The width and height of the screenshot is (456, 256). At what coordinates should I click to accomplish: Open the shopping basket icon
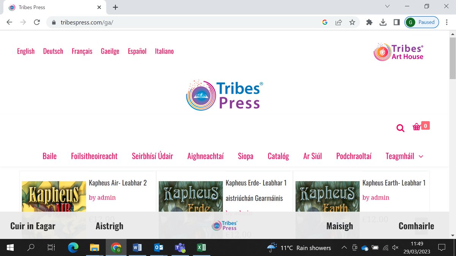click(417, 127)
